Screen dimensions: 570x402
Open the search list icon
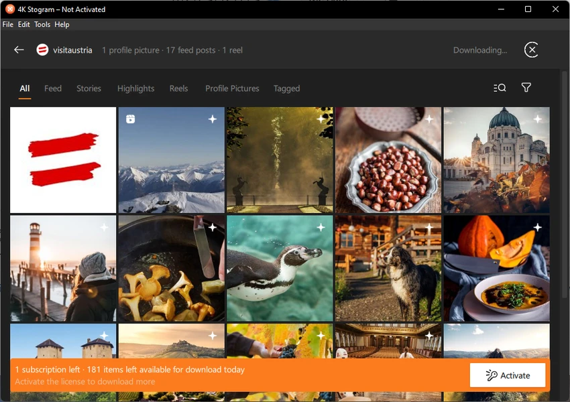coord(500,88)
